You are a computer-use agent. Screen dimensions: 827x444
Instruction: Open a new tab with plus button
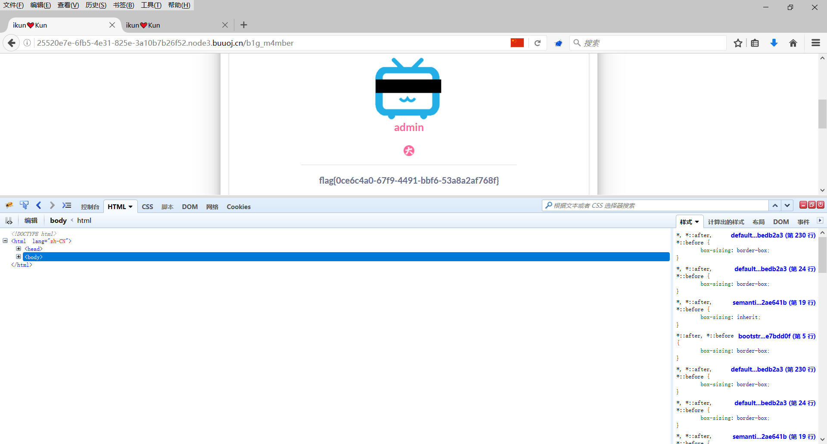pyautogui.click(x=244, y=25)
